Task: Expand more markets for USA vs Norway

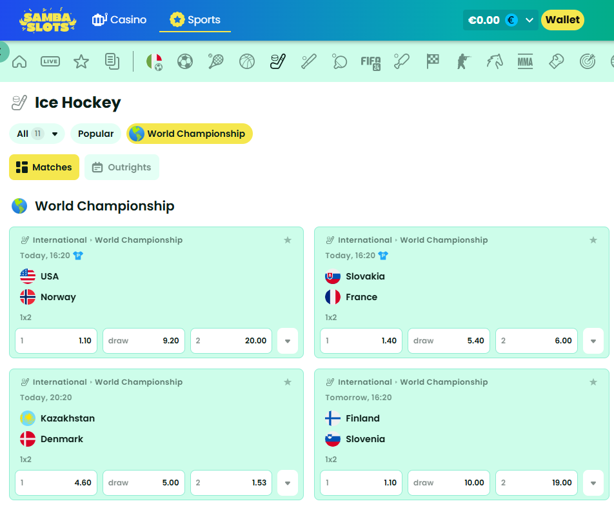Action: [x=288, y=341]
